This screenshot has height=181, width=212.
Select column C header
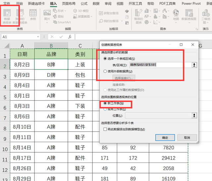[80, 45]
